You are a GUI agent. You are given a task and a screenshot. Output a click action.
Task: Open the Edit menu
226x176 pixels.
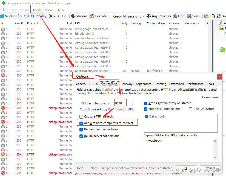[x=13, y=10]
